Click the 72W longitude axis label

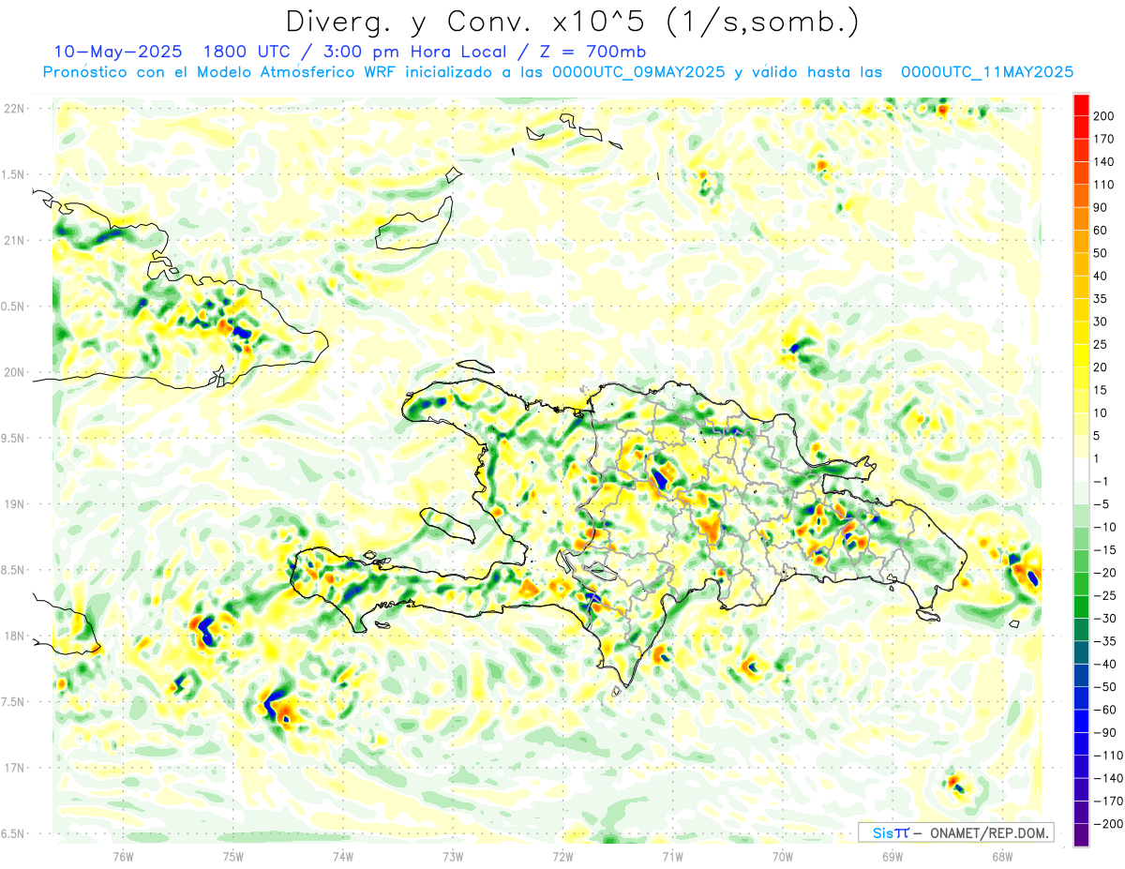[562, 855]
